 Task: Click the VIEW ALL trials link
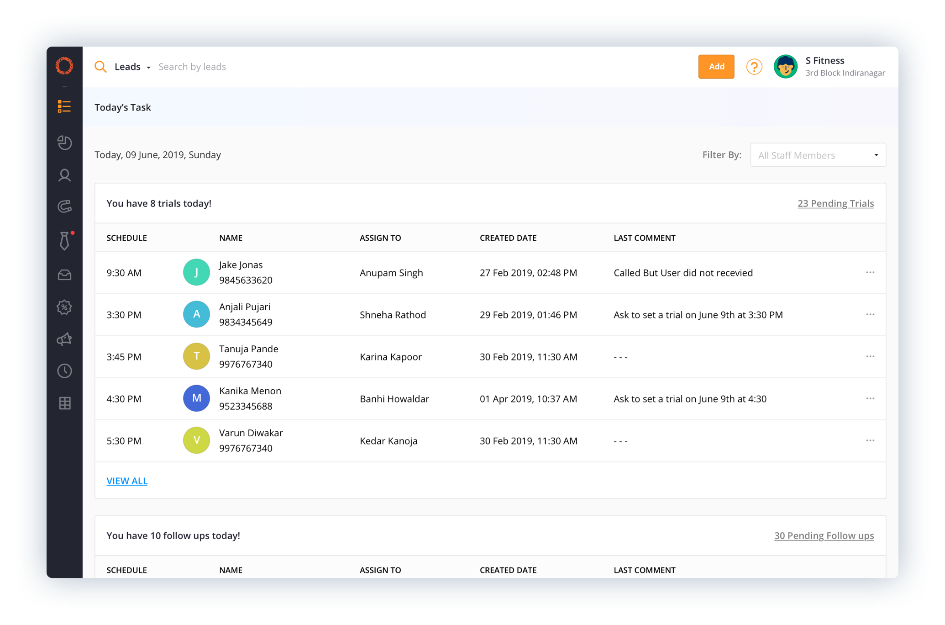click(x=127, y=481)
